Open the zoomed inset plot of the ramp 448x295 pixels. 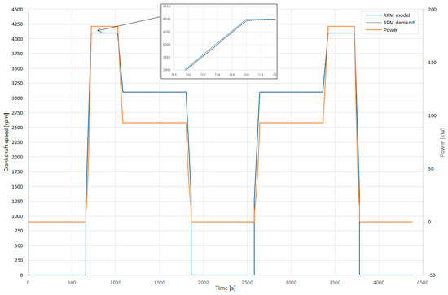pyautogui.click(x=219, y=41)
